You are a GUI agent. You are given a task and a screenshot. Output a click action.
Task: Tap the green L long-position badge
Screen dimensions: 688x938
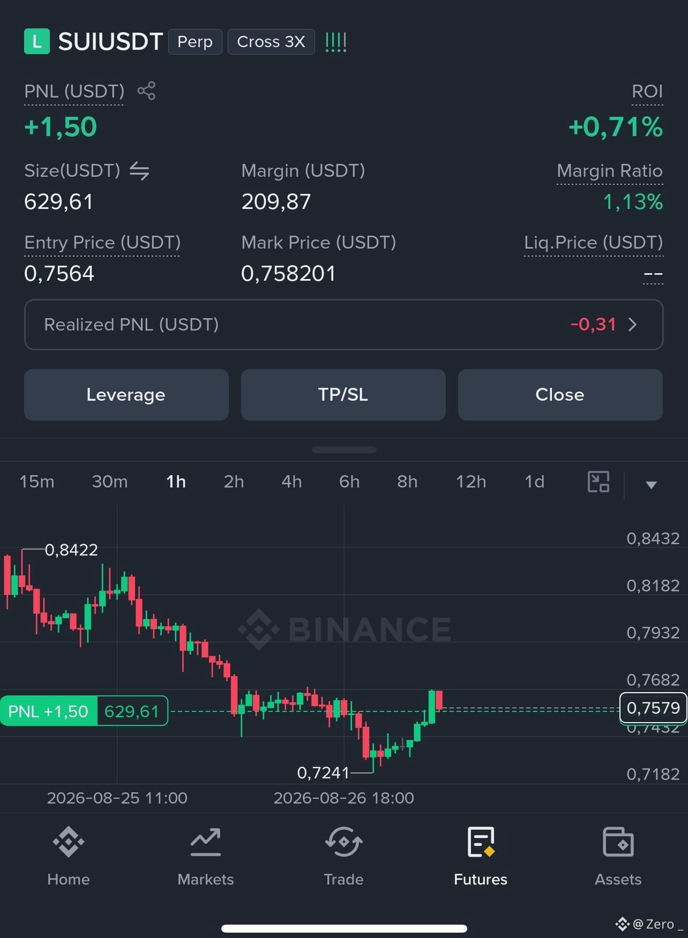click(37, 41)
